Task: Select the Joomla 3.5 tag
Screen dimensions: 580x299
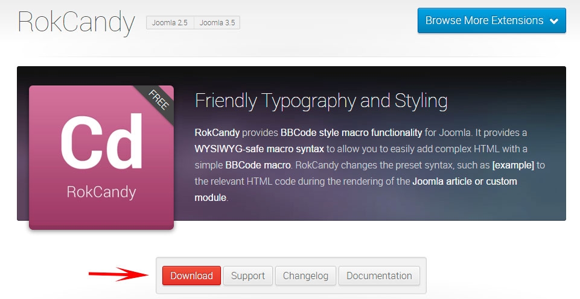Action: click(x=217, y=22)
